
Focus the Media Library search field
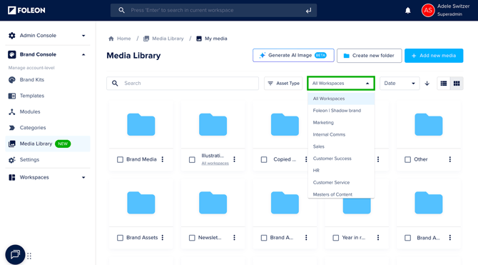pos(183,84)
